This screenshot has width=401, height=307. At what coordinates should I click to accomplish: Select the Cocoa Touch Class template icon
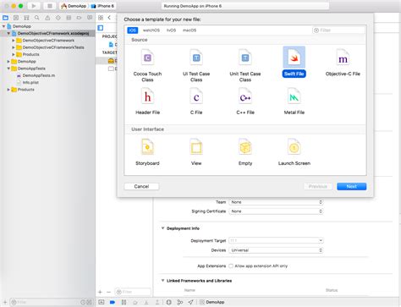click(147, 58)
